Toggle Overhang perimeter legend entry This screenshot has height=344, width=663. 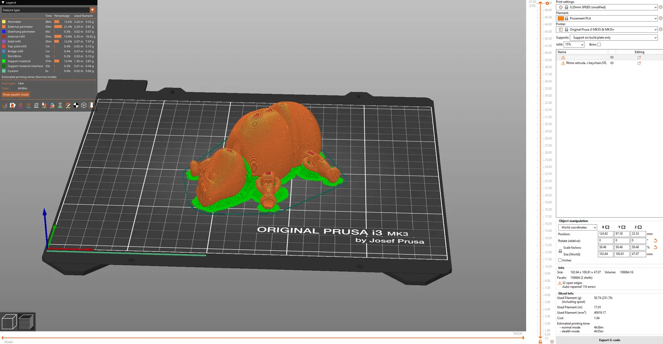[x=48, y=31]
